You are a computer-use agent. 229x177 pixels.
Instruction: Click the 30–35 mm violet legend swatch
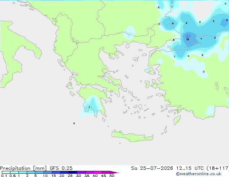(x=81, y=172)
